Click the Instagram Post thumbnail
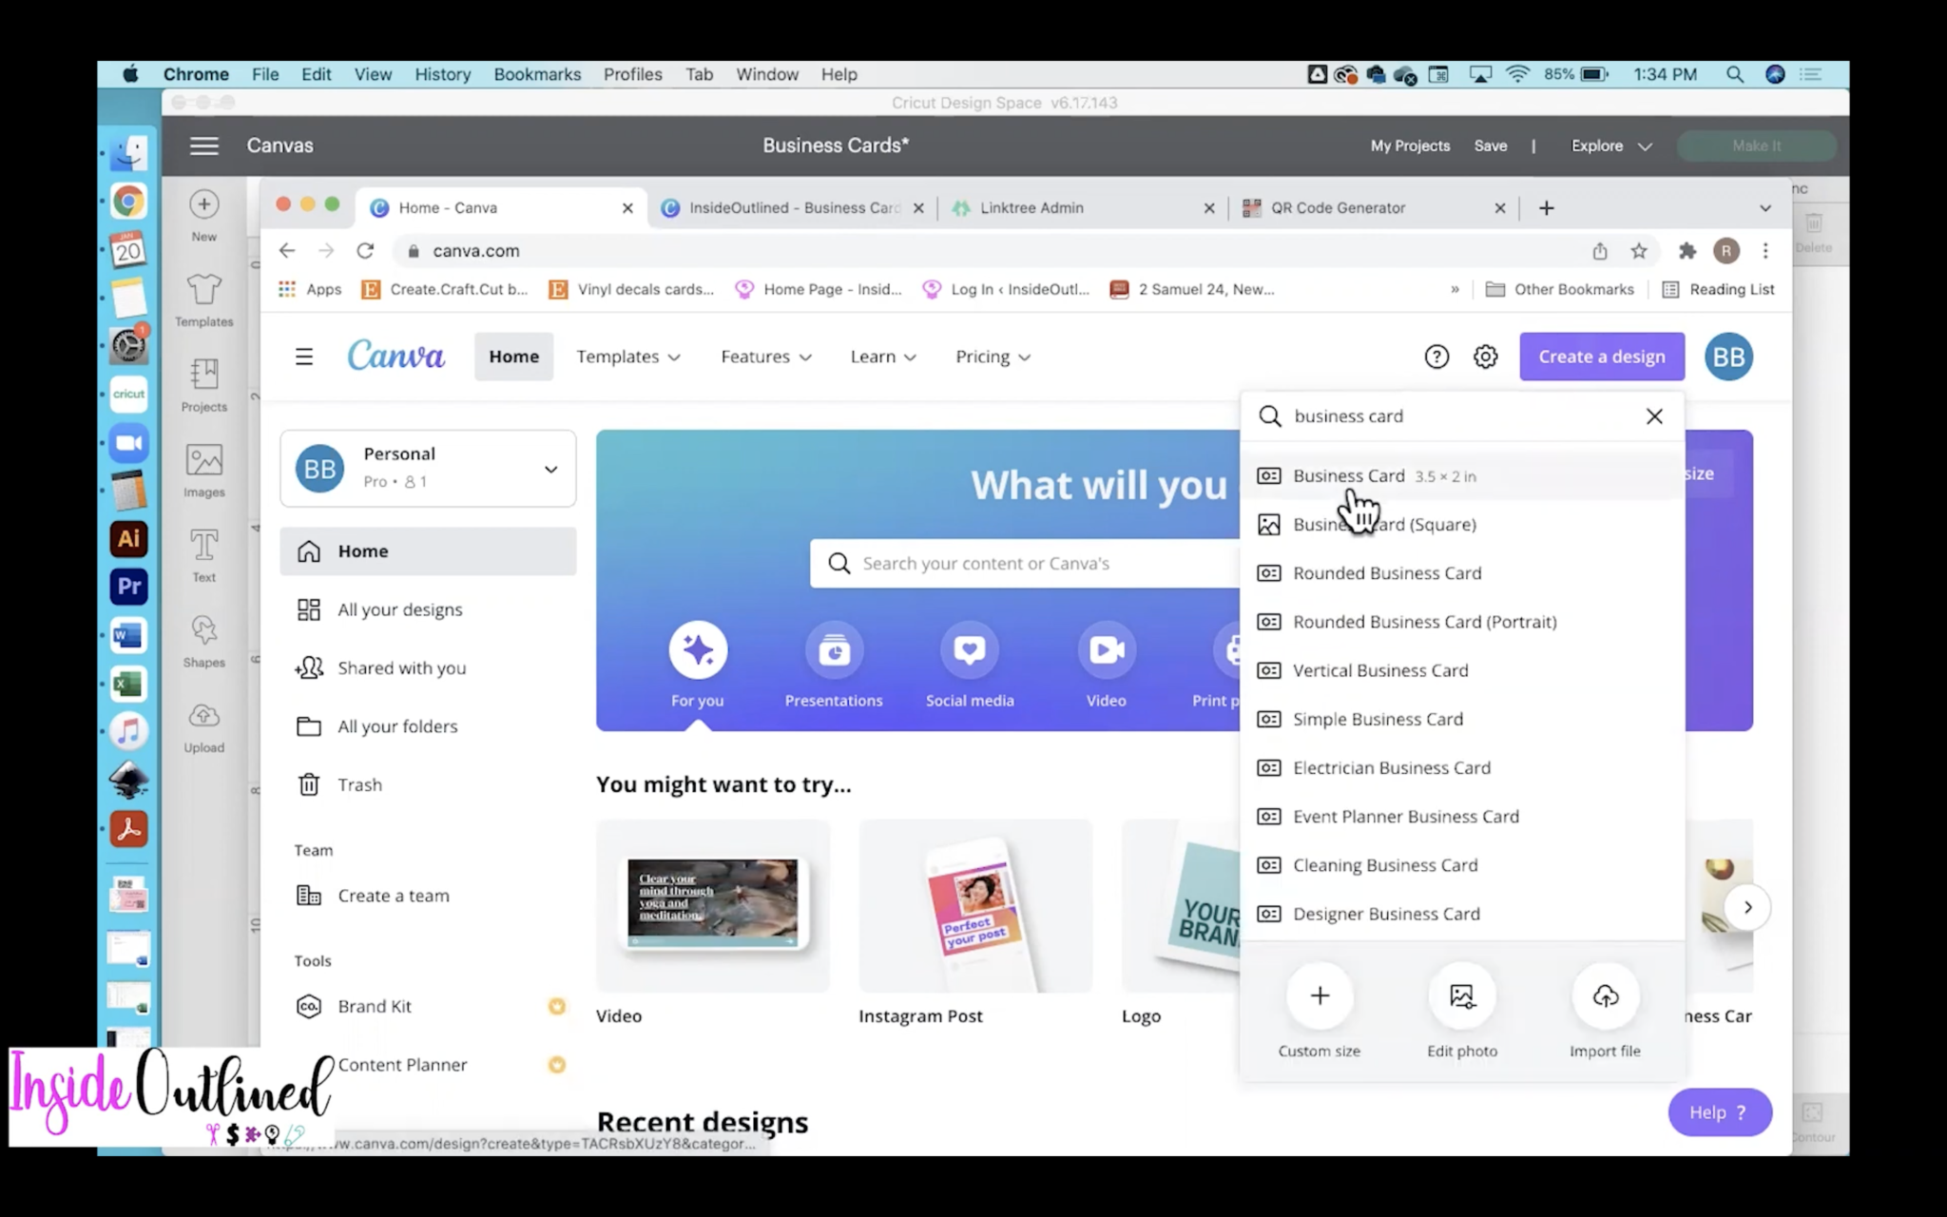 click(x=975, y=905)
